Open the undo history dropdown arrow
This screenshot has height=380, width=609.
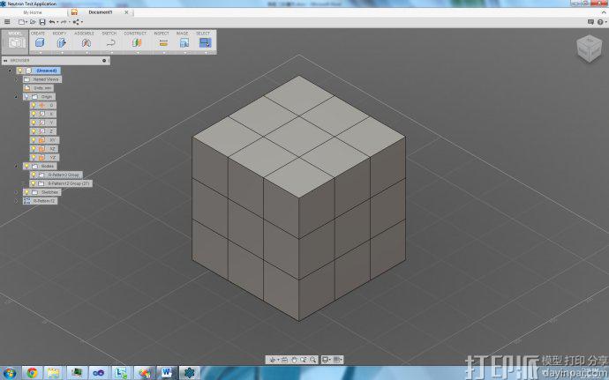click(x=57, y=22)
